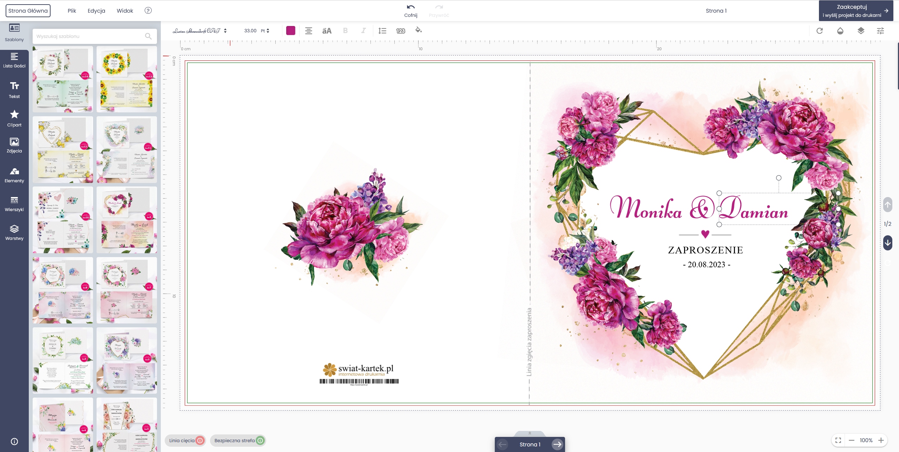Toggle the Bezpieczna strefa indicator

pos(238,440)
